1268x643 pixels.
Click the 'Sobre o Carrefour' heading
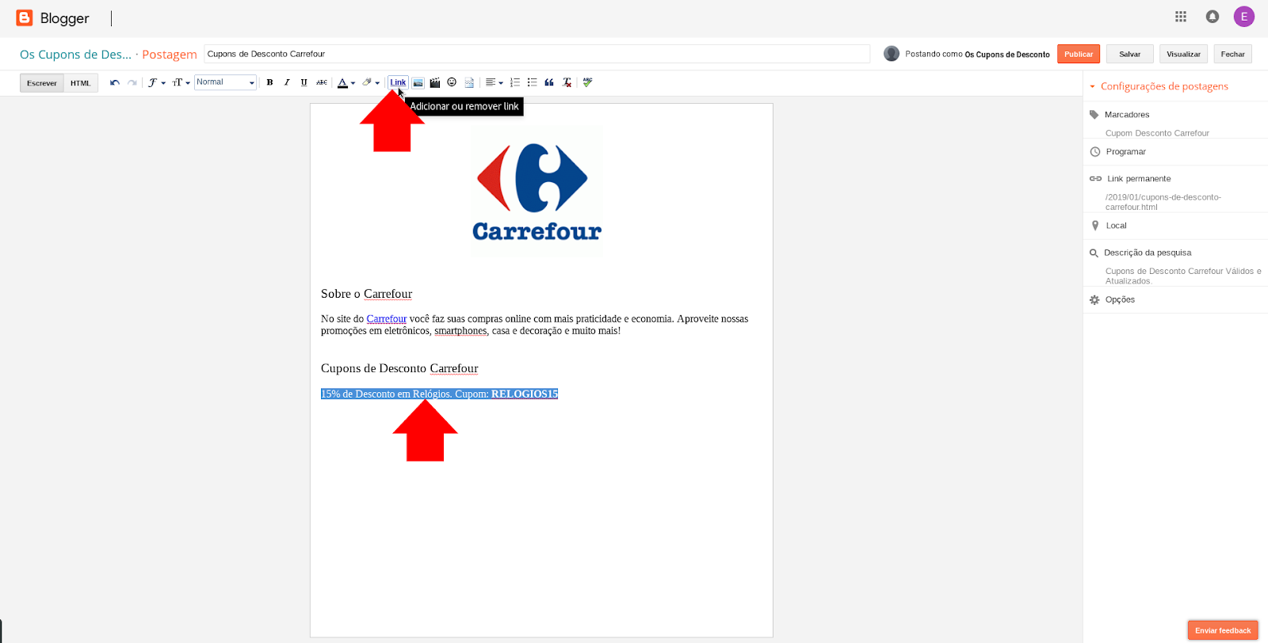(366, 294)
